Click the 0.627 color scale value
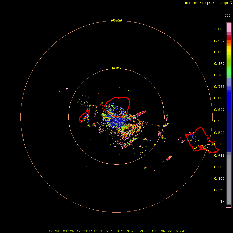The height and width of the screenshot is (233, 233). 219,110
